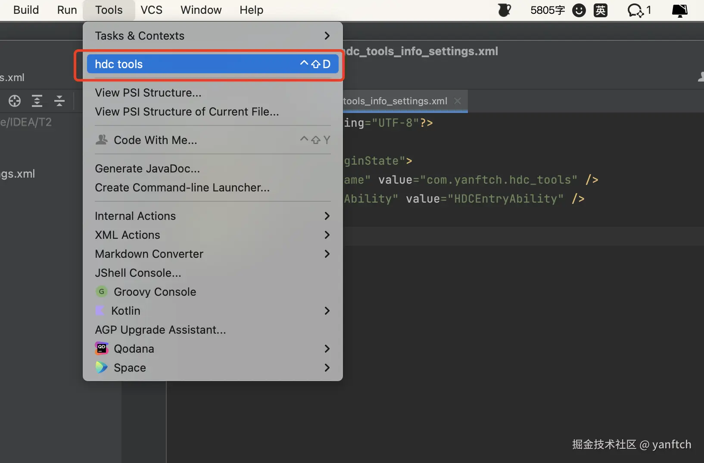Viewport: 704px width, 463px height.
Task: Click the Expand All icon in project panel
Action: (x=37, y=101)
